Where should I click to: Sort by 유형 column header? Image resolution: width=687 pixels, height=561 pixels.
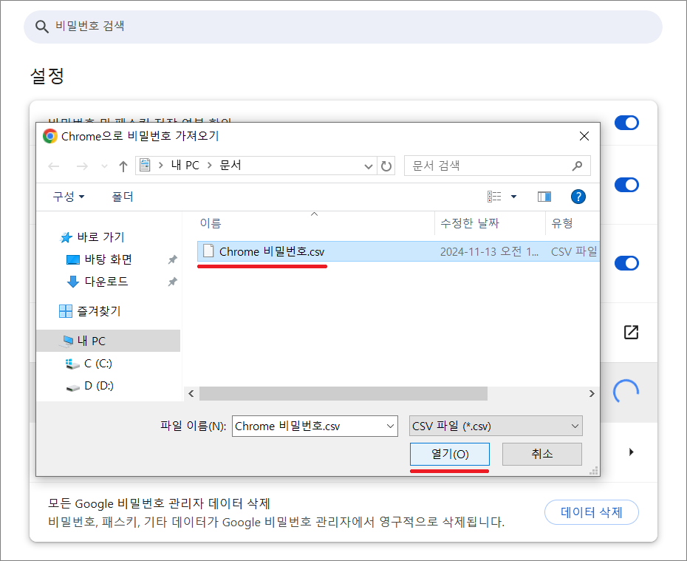[562, 223]
